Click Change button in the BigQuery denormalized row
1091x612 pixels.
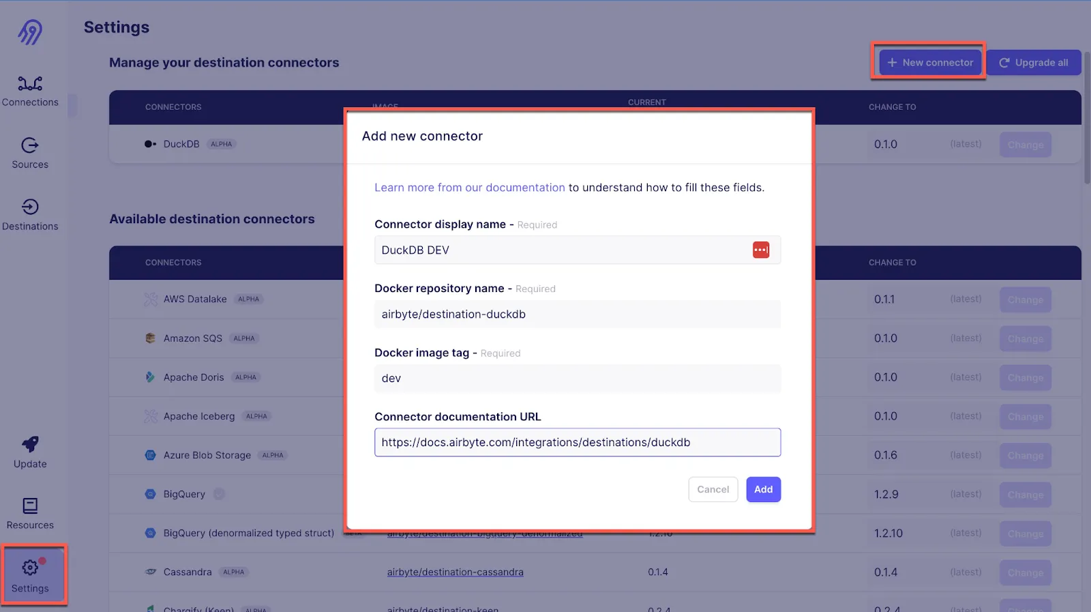pos(1026,533)
